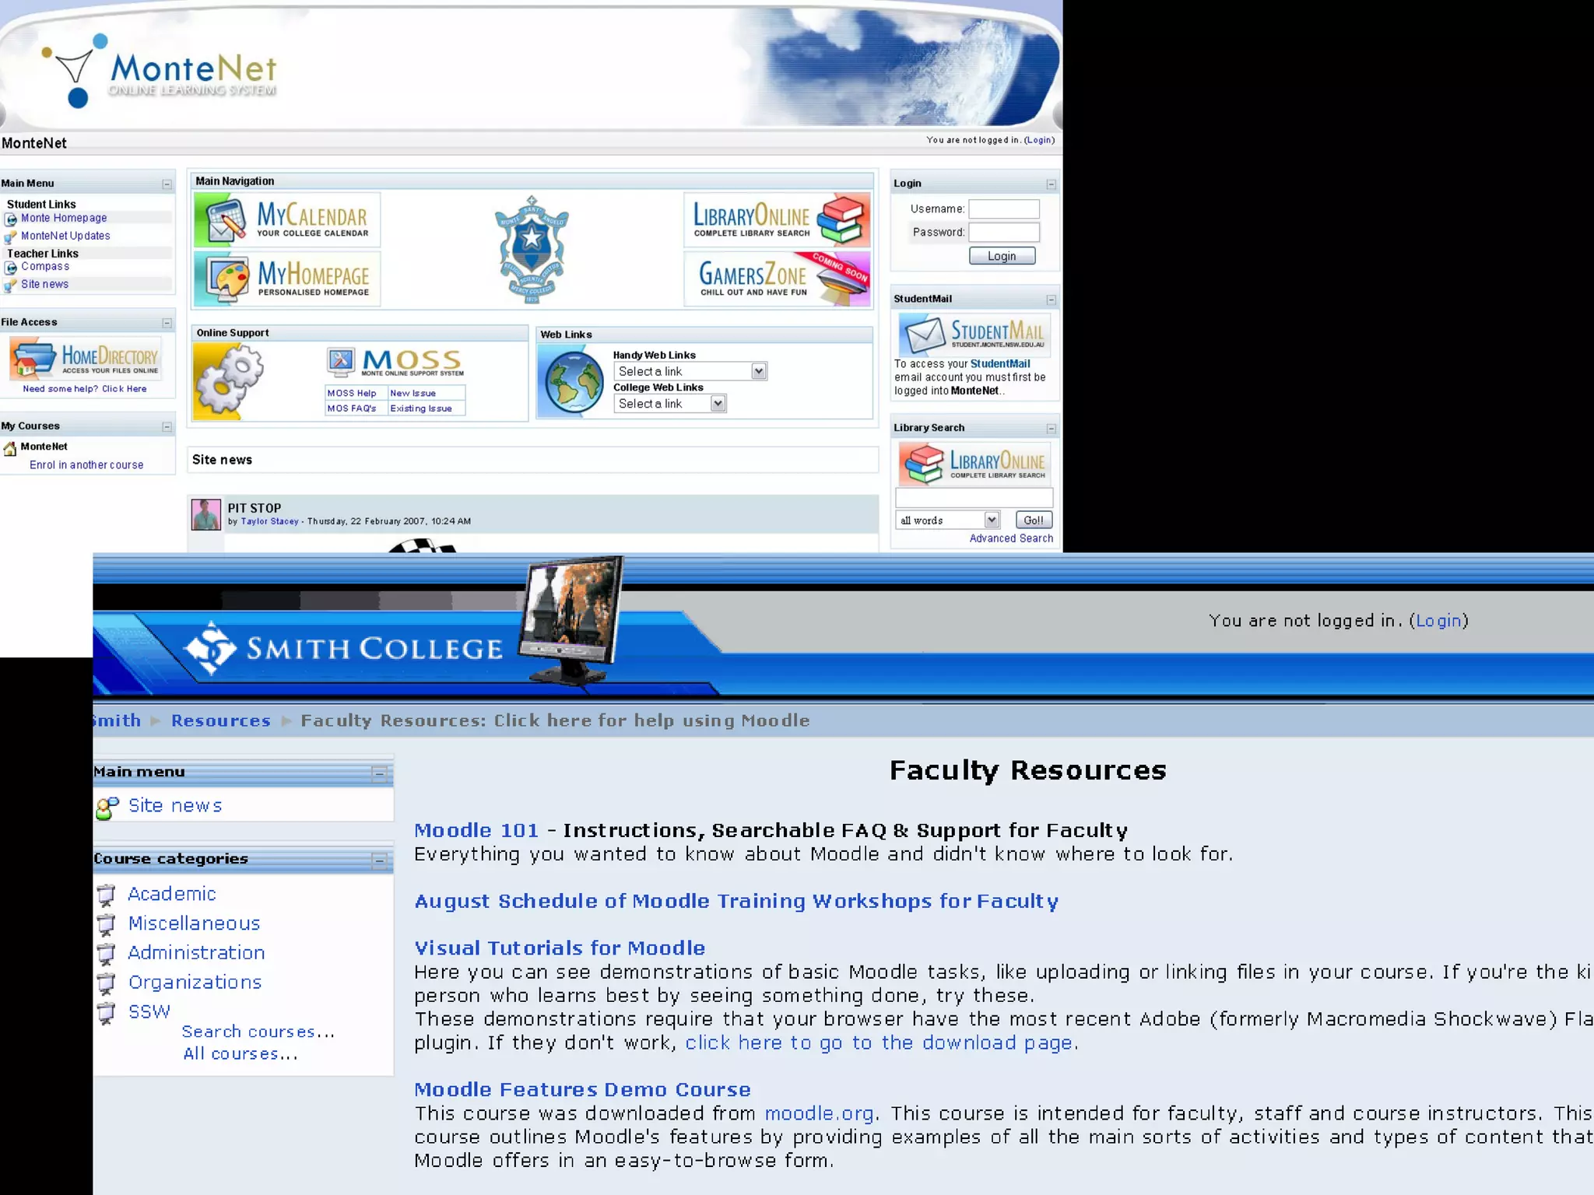
Task: Select the Academic course category
Action: click(x=171, y=894)
